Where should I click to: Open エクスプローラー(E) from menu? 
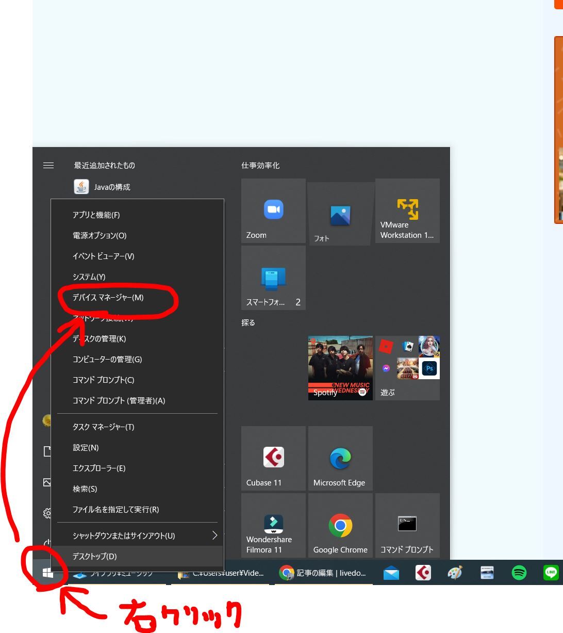[137, 468]
